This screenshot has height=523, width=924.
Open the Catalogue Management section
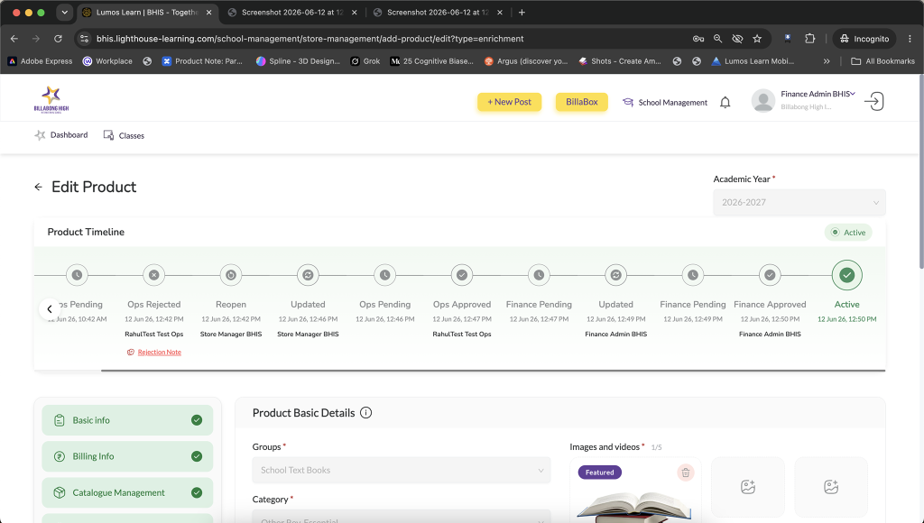pos(127,493)
